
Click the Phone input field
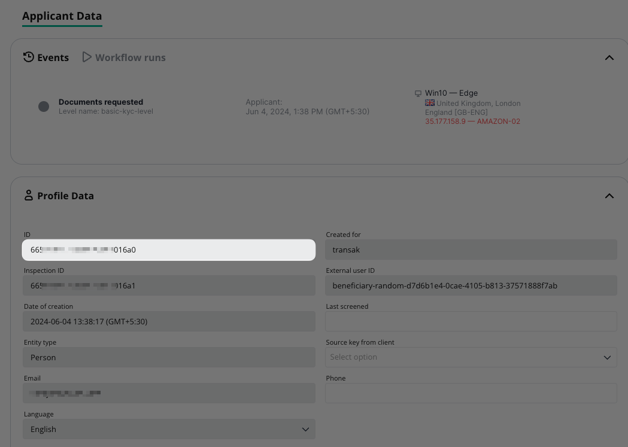pyautogui.click(x=471, y=393)
